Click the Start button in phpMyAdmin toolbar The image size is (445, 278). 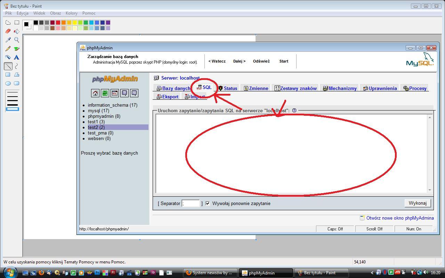pyautogui.click(x=284, y=61)
